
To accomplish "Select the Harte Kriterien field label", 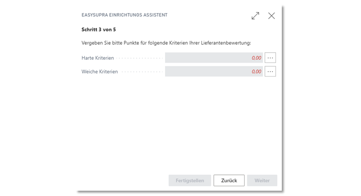I will tap(98, 58).
